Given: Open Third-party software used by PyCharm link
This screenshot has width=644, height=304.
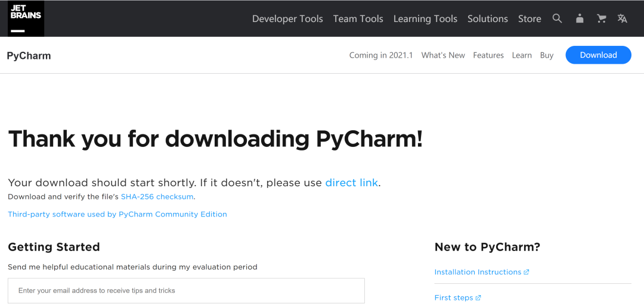Looking at the screenshot, I should click(x=117, y=214).
